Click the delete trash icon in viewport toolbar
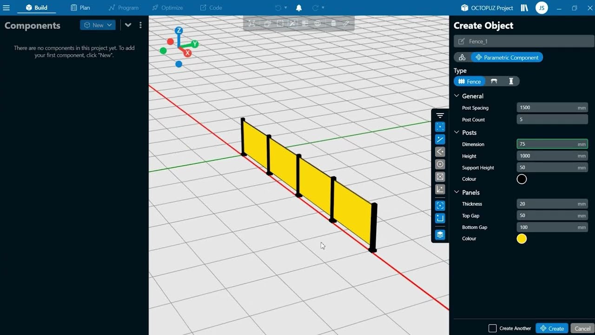 (x=333, y=23)
